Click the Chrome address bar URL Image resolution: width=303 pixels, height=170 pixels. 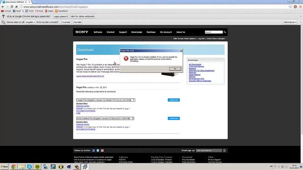(56, 7)
